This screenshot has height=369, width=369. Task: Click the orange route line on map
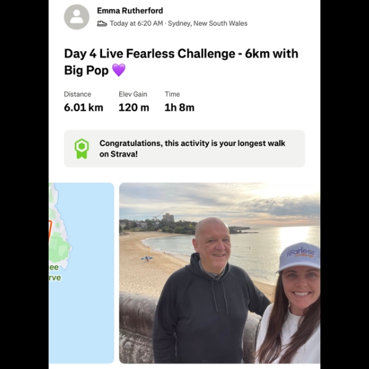pos(50,231)
